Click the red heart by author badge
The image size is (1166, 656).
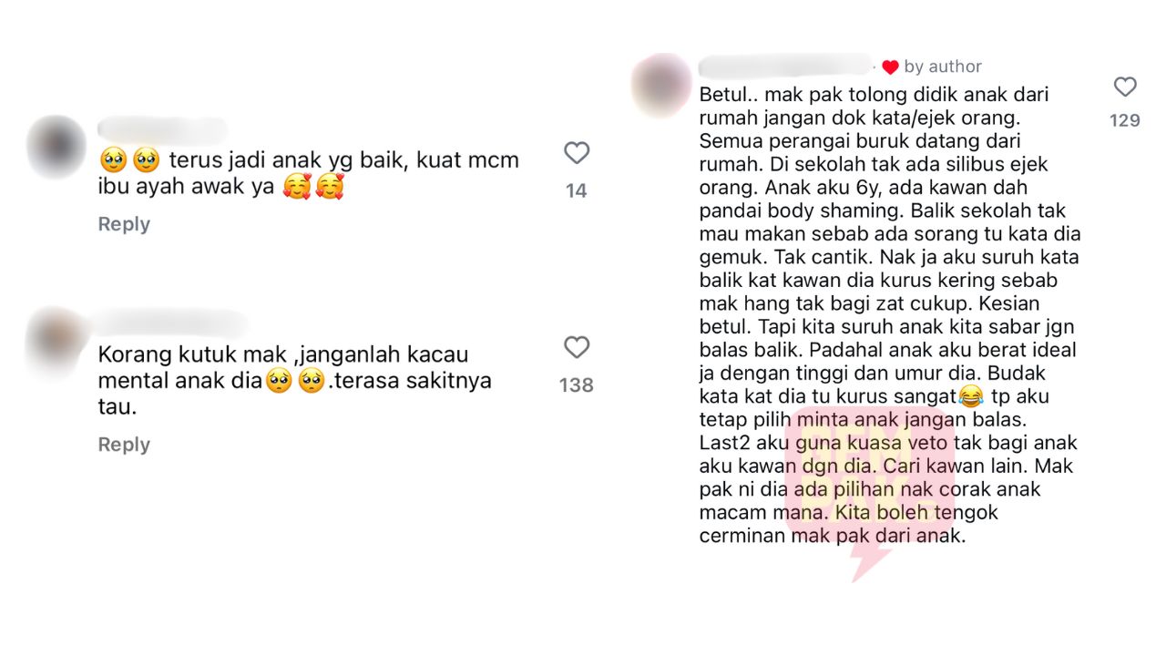point(890,67)
